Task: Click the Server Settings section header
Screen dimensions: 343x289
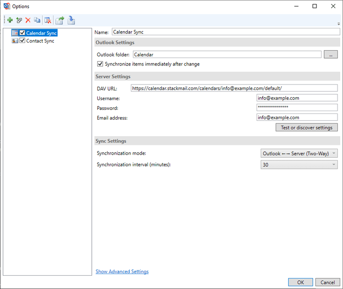Action: click(x=217, y=76)
